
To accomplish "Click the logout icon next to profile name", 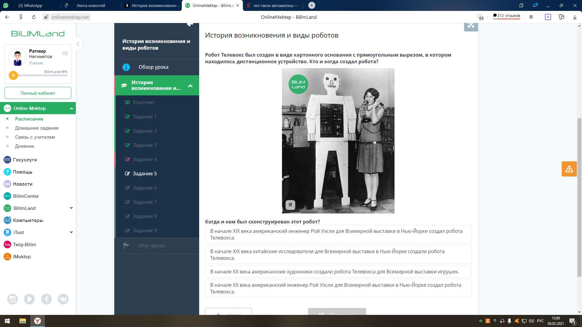I will point(65,54).
